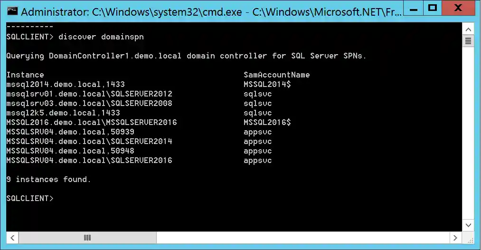Click 'mssql2014.demo.local,1433' instance row
This screenshot has width=481, height=250.
tap(66, 85)
